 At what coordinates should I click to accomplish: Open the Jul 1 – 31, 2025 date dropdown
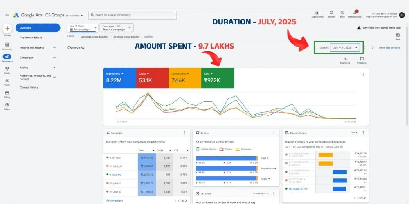click(x=345, y=48)
